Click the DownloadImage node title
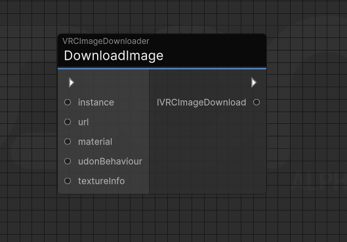347x242 pixels. (113, 56)
